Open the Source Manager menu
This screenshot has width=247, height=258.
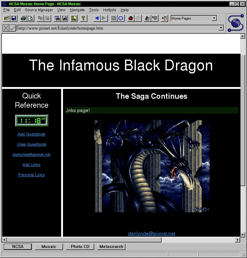pos(39,10)
